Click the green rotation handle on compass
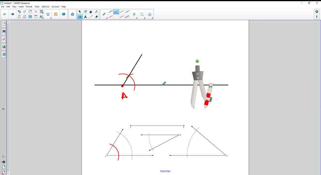321x175 pixels. click(x=197, y=61)
